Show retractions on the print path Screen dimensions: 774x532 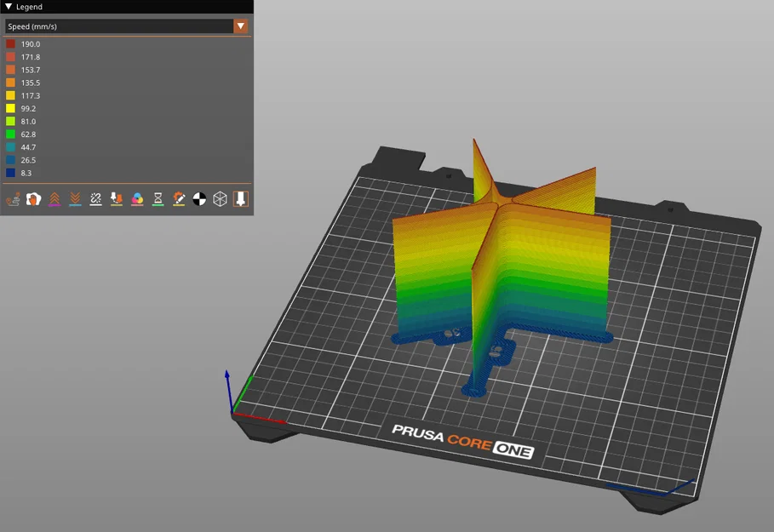[x=54, y=198]
